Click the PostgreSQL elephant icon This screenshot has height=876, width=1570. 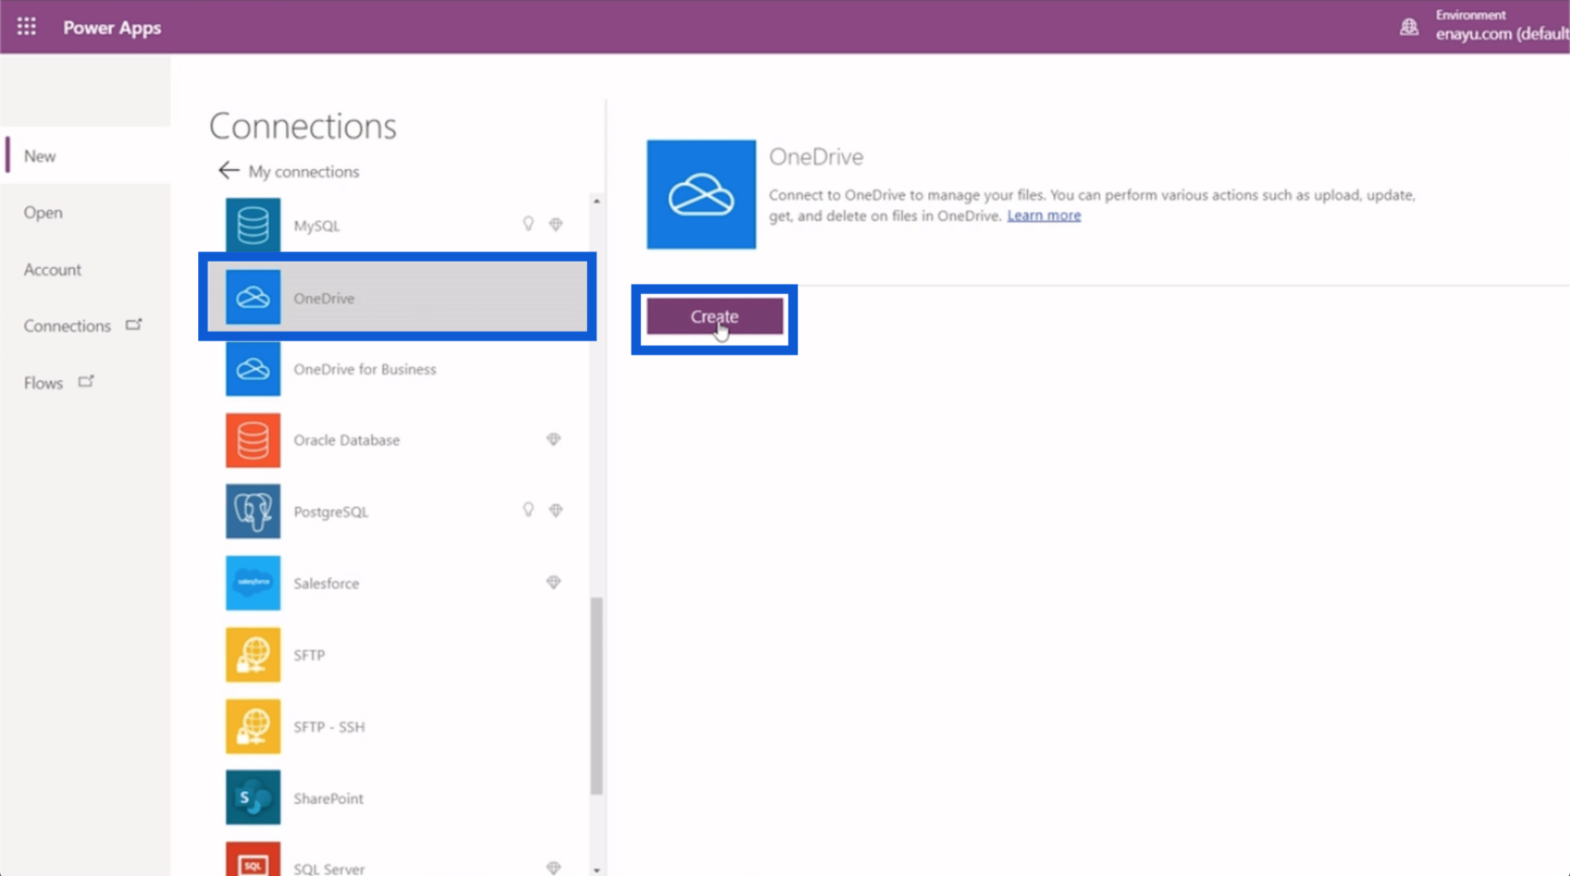pyautogui.click(x=252, y=511)
